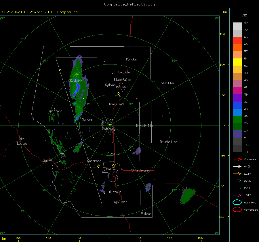The width and height of the screenshot is (259, 242).
Task: Click the Limestone label
Action: click(x=54, y=111)
